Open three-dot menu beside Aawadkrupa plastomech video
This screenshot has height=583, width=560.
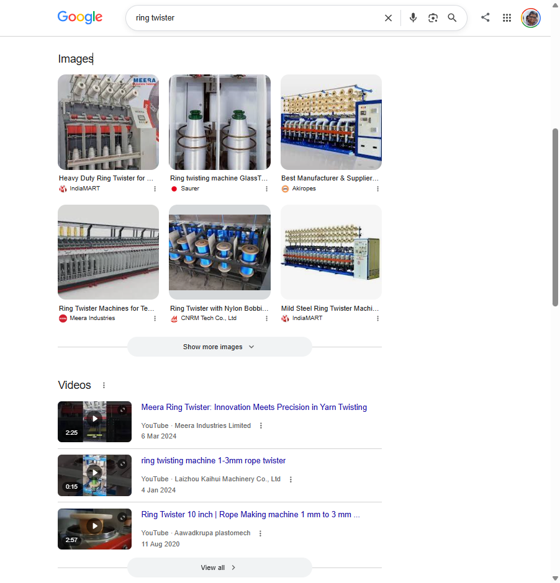[x=260, y=533]
